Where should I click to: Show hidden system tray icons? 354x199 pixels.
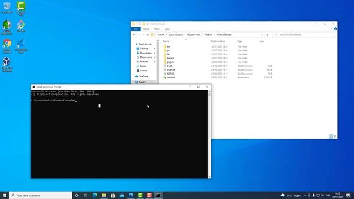pyautogui.click(x=305, y=195)
